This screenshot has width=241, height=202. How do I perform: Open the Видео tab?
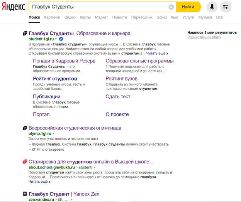(x=70, y=17)
